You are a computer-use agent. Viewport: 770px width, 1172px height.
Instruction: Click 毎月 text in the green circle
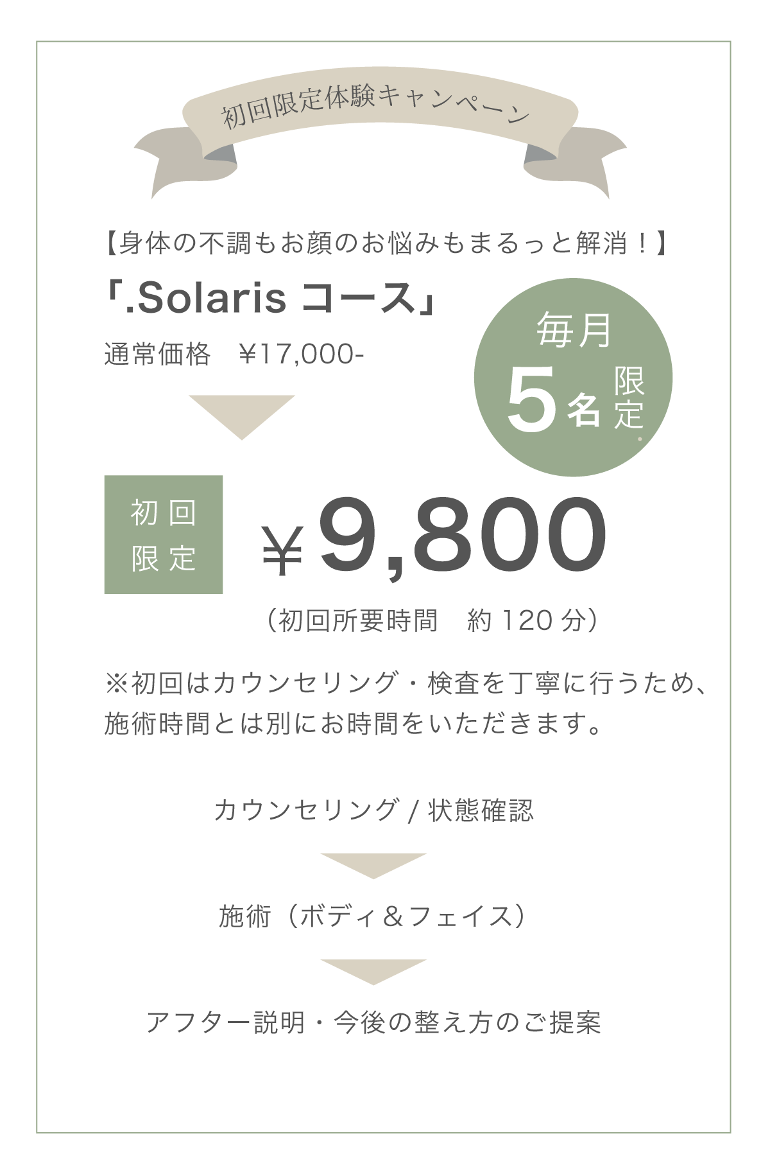pyautogui.click(x=574, y=330)
